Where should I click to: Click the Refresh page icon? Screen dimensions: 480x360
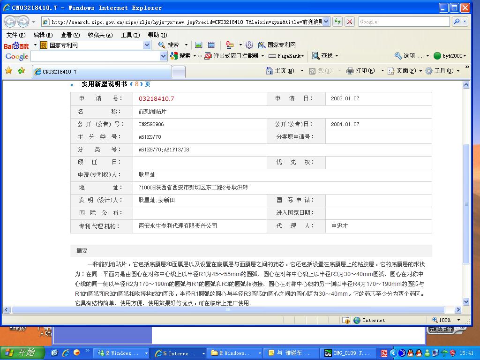tap(337, 22)
